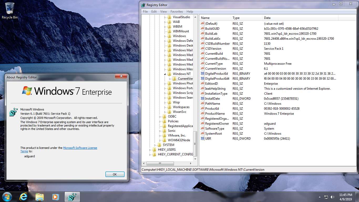Click the Policies folder icon in tree
Image resolution: width=359 pixels, height=202 pixels.
pos(165,121)
